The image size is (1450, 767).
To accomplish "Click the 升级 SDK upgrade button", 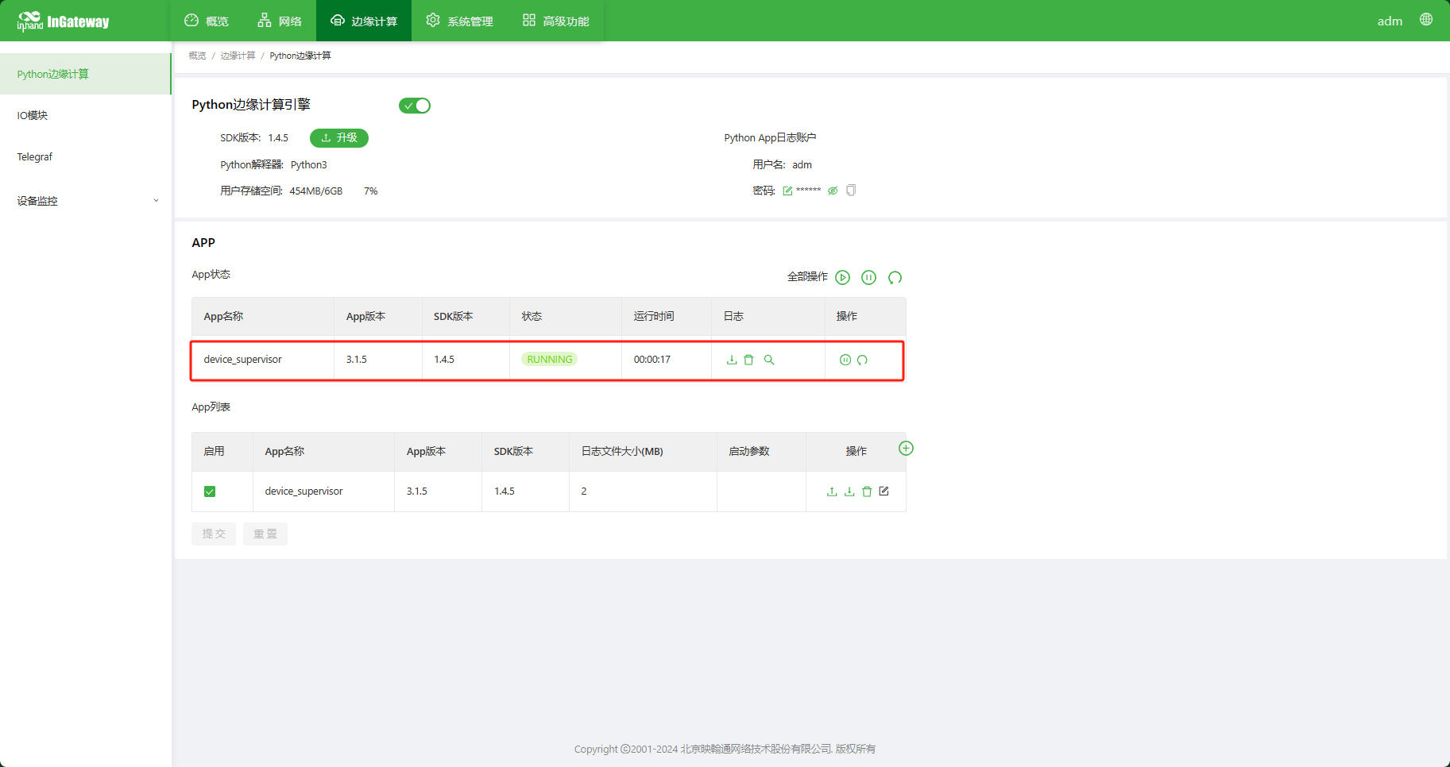I will [339, 137].
